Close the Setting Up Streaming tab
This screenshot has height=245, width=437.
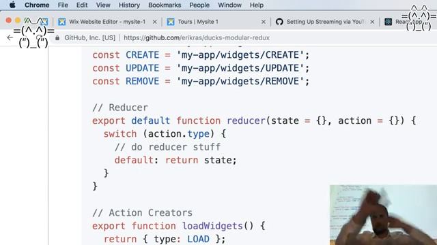tap(372, 22)
